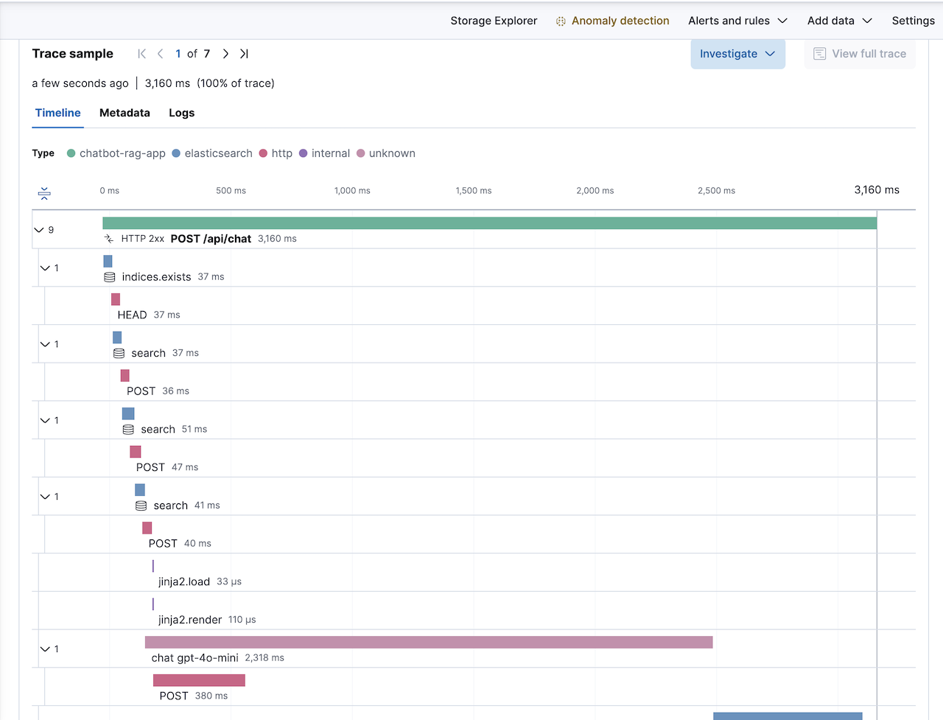
Task: Go to first trace sample page
Action: pos(142,54)
